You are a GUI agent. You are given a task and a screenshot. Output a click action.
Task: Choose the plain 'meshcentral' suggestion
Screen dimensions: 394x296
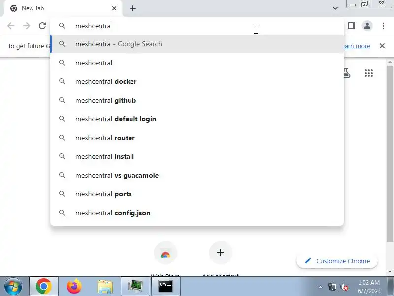[x=197, y=63]
